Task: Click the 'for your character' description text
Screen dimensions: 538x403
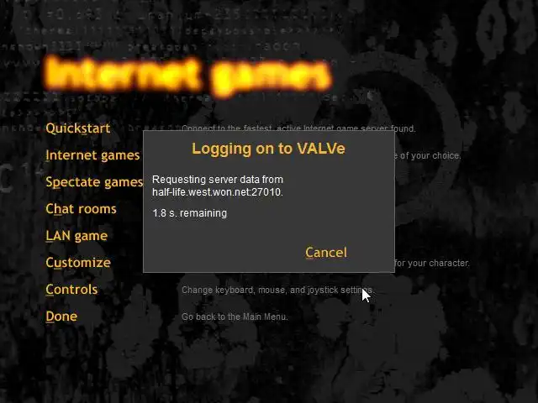Action: [432, 263]
